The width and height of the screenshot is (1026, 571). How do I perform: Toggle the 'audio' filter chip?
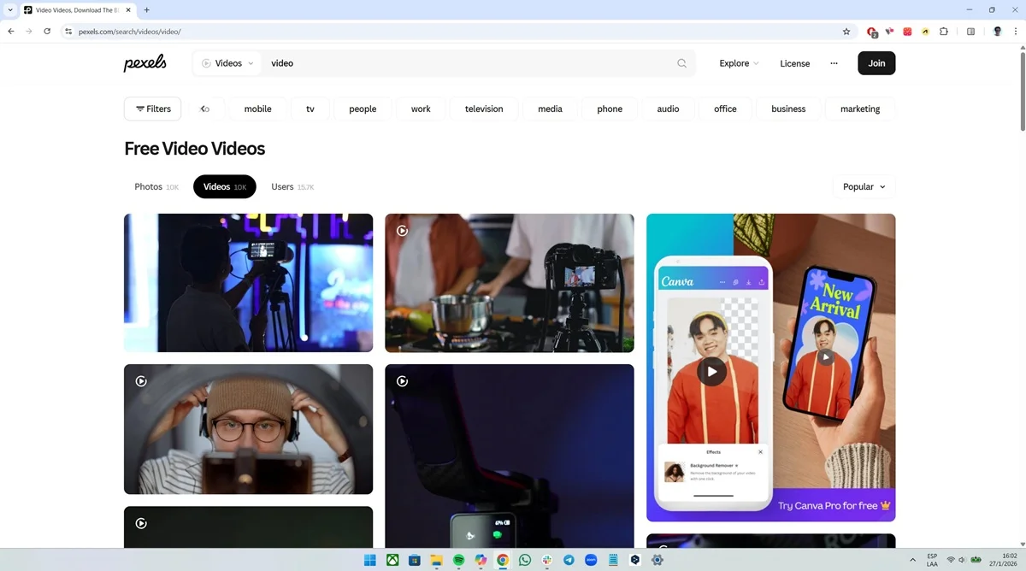click(x=667, y=109)
